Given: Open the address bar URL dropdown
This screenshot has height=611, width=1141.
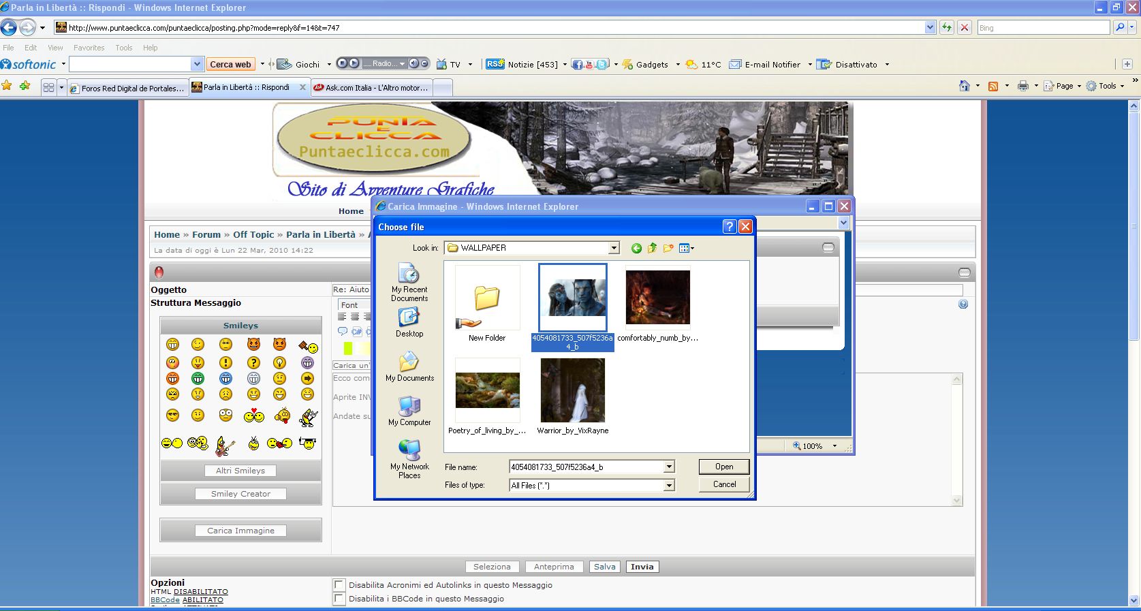Looking at the screenshot, I should [x=931, y=27].
